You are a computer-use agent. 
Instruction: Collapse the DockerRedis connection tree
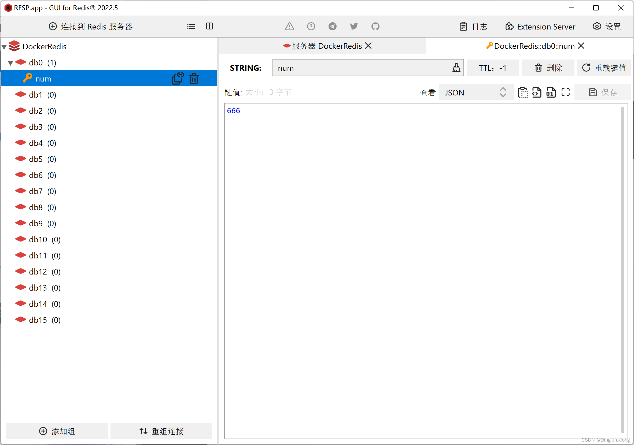4,47
